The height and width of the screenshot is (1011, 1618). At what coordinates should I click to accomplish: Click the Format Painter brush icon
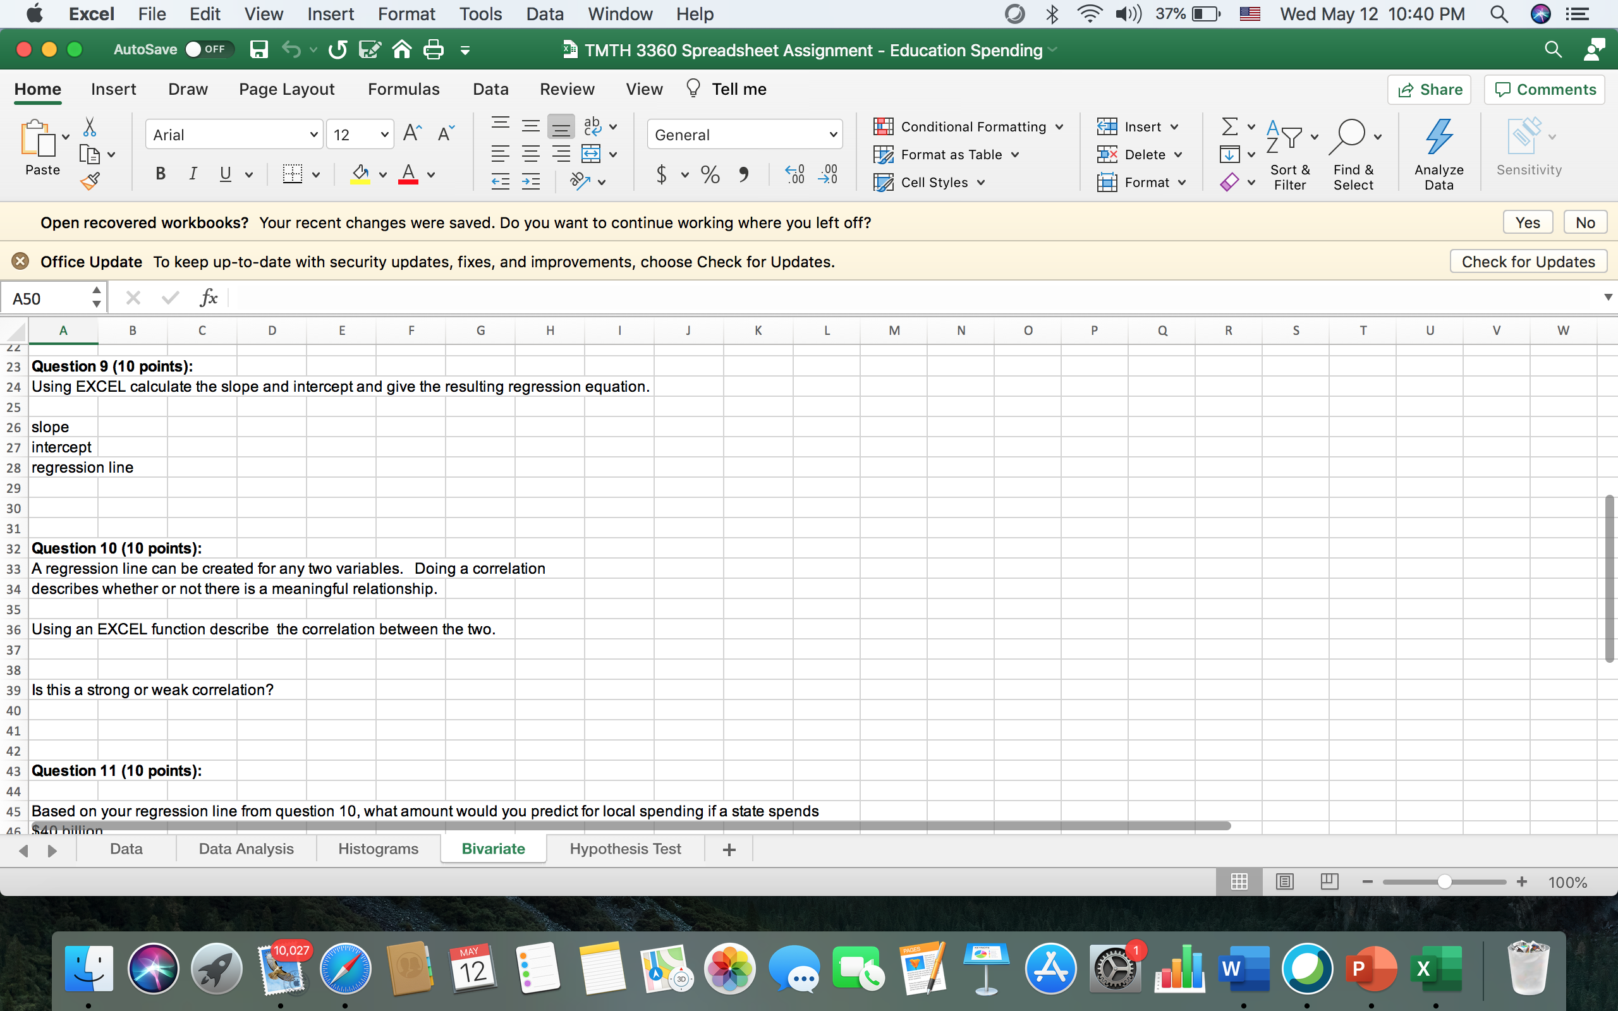pos(90,181)
